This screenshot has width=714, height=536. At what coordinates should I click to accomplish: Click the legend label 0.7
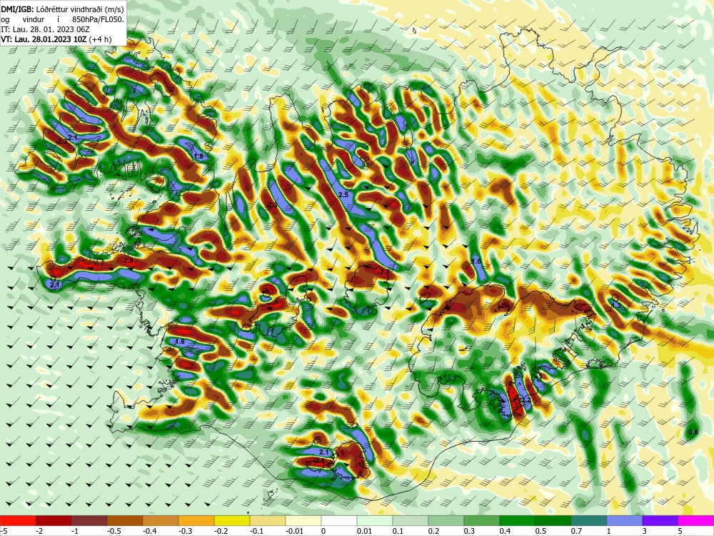[576, 530]
